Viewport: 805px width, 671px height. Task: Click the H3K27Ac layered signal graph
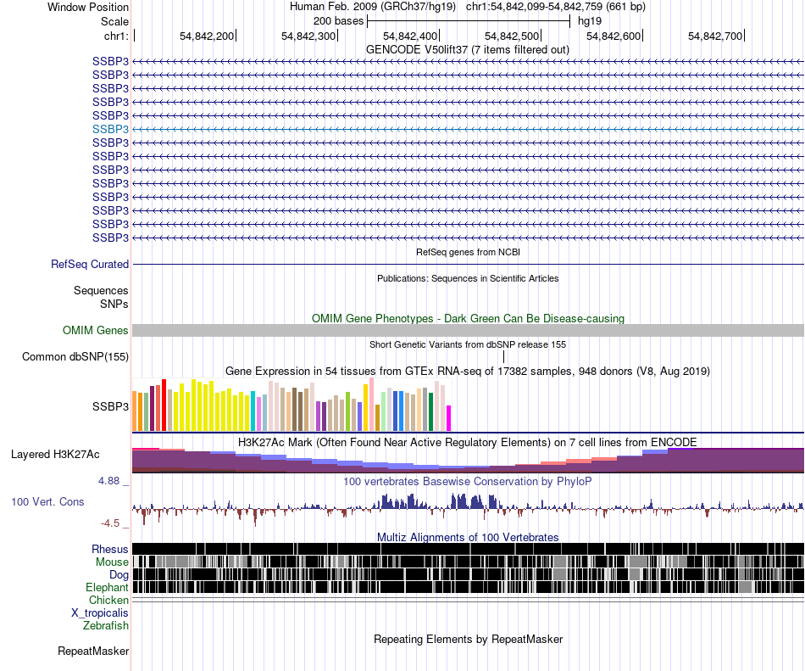[x=469, y=461]
